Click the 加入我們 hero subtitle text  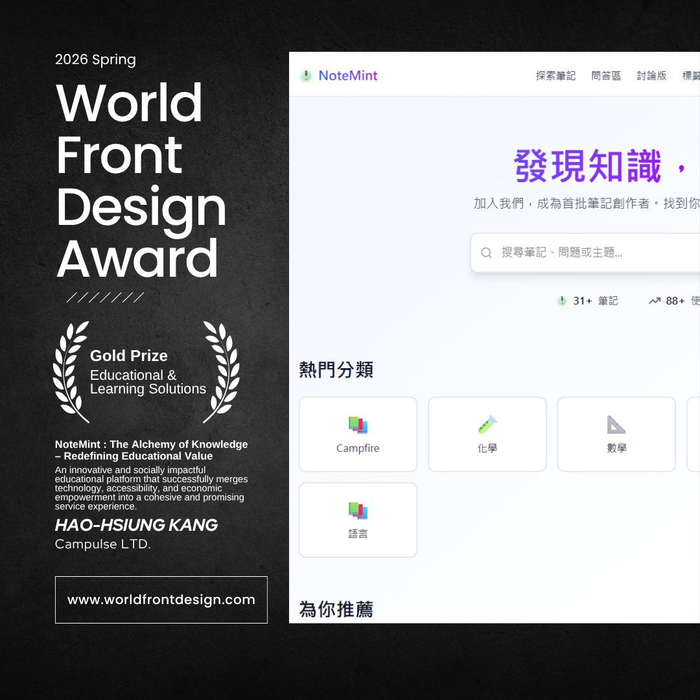click(587, 204)
